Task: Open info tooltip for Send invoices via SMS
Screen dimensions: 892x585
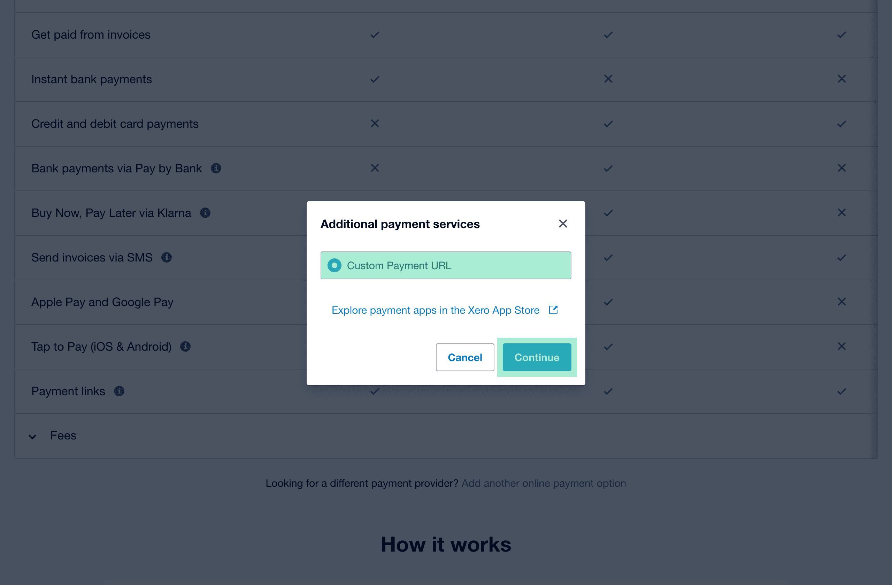Action: pos(167,257)
